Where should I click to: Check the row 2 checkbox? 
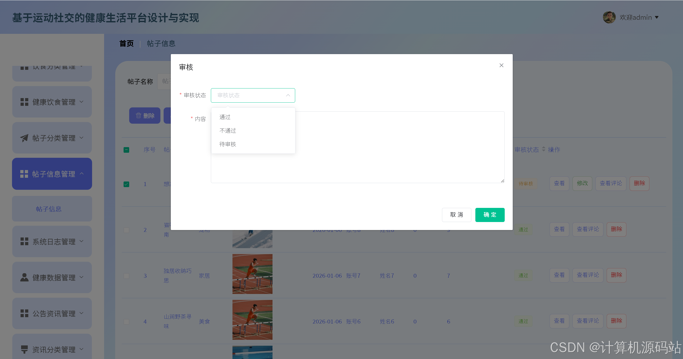(x=127, y=230)
